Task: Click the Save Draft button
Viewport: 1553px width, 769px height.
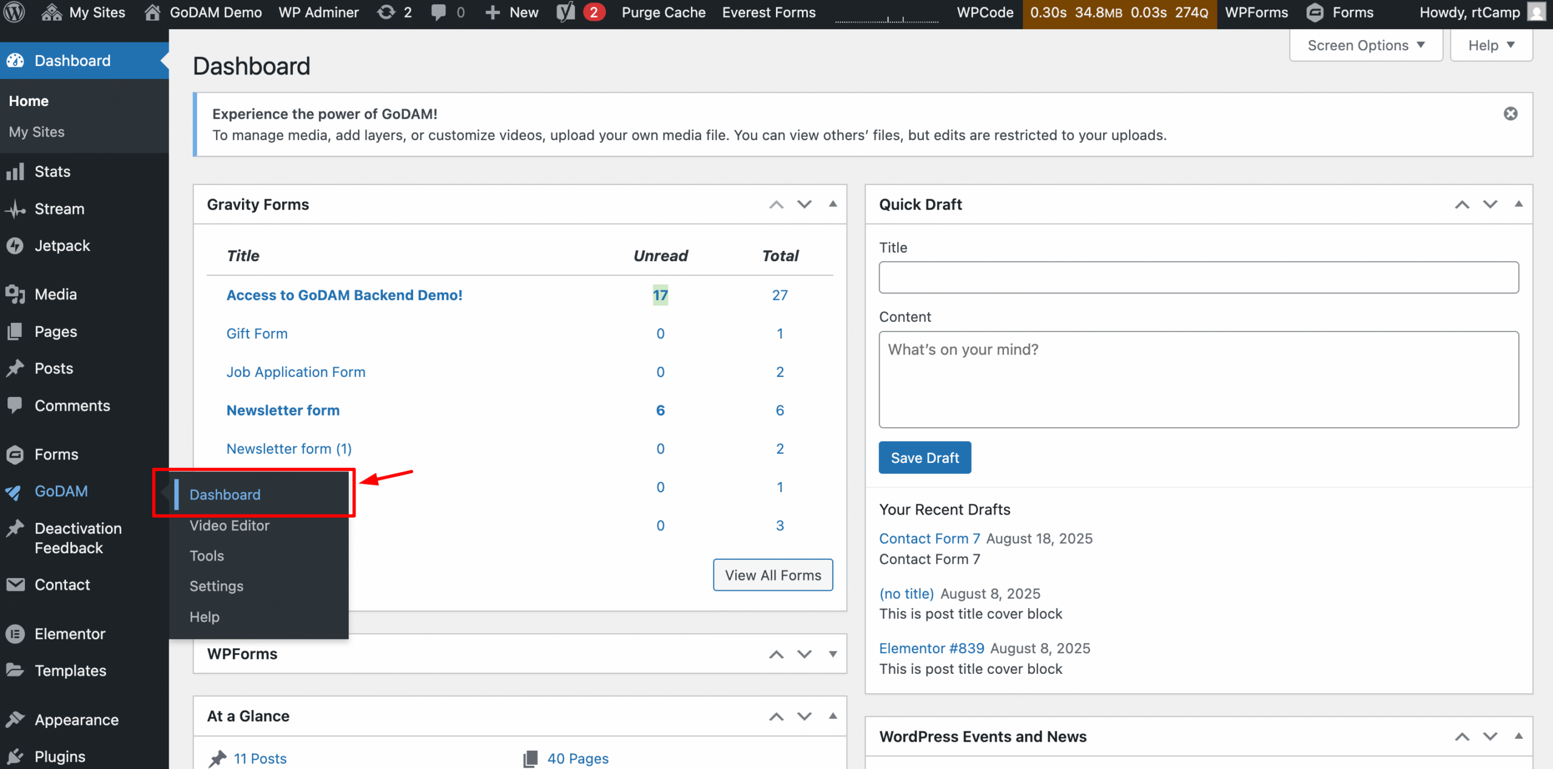Action: 924,458
